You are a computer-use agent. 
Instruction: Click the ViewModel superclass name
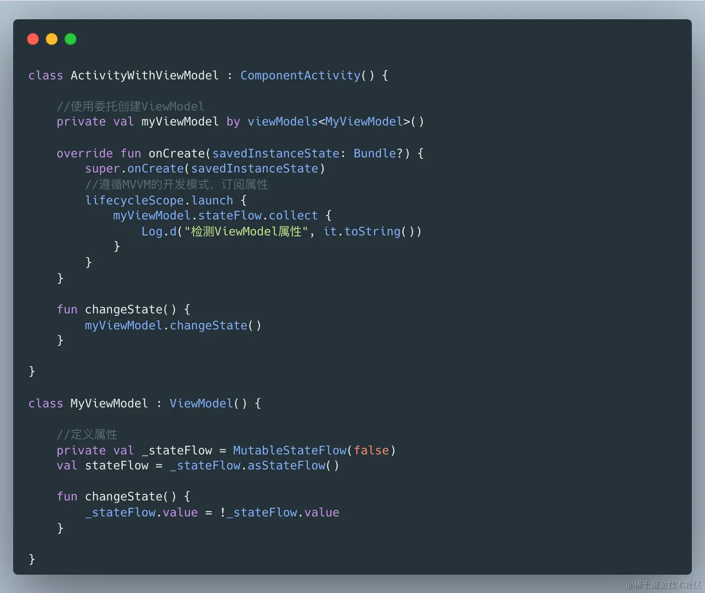tap(201, 403)
